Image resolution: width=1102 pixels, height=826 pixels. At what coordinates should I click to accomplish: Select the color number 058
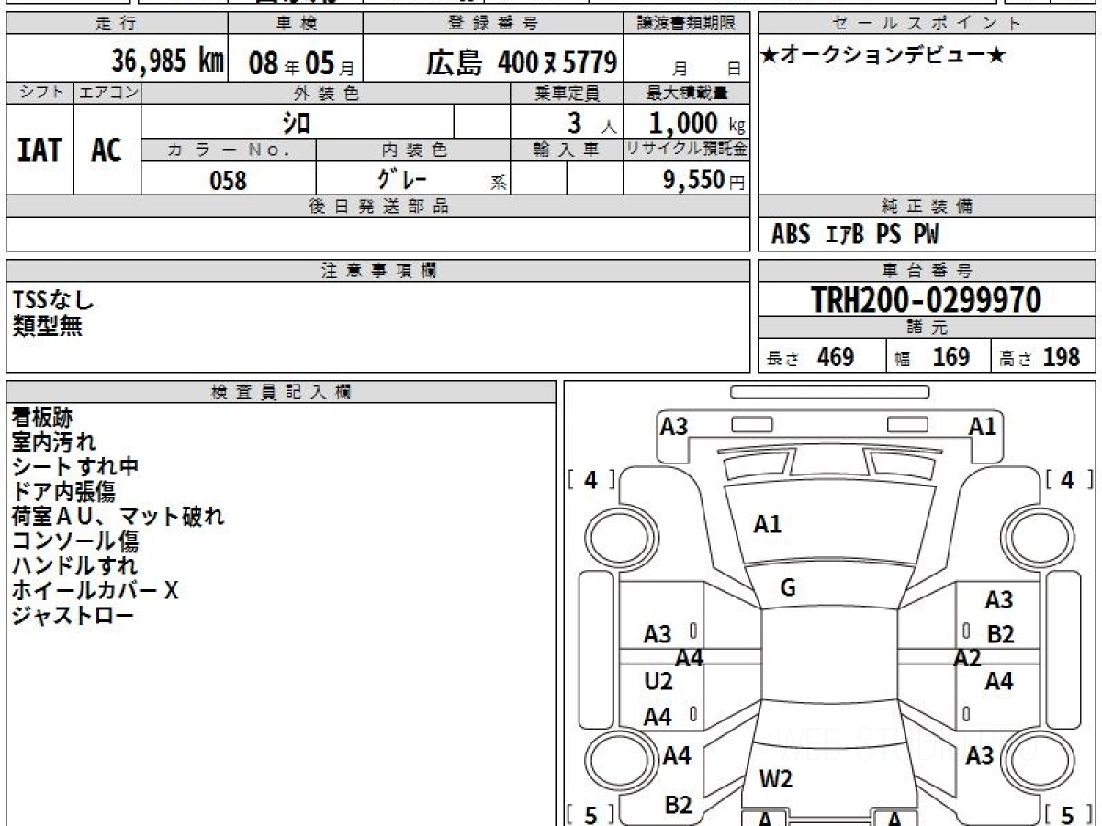(x=229, y=180)
